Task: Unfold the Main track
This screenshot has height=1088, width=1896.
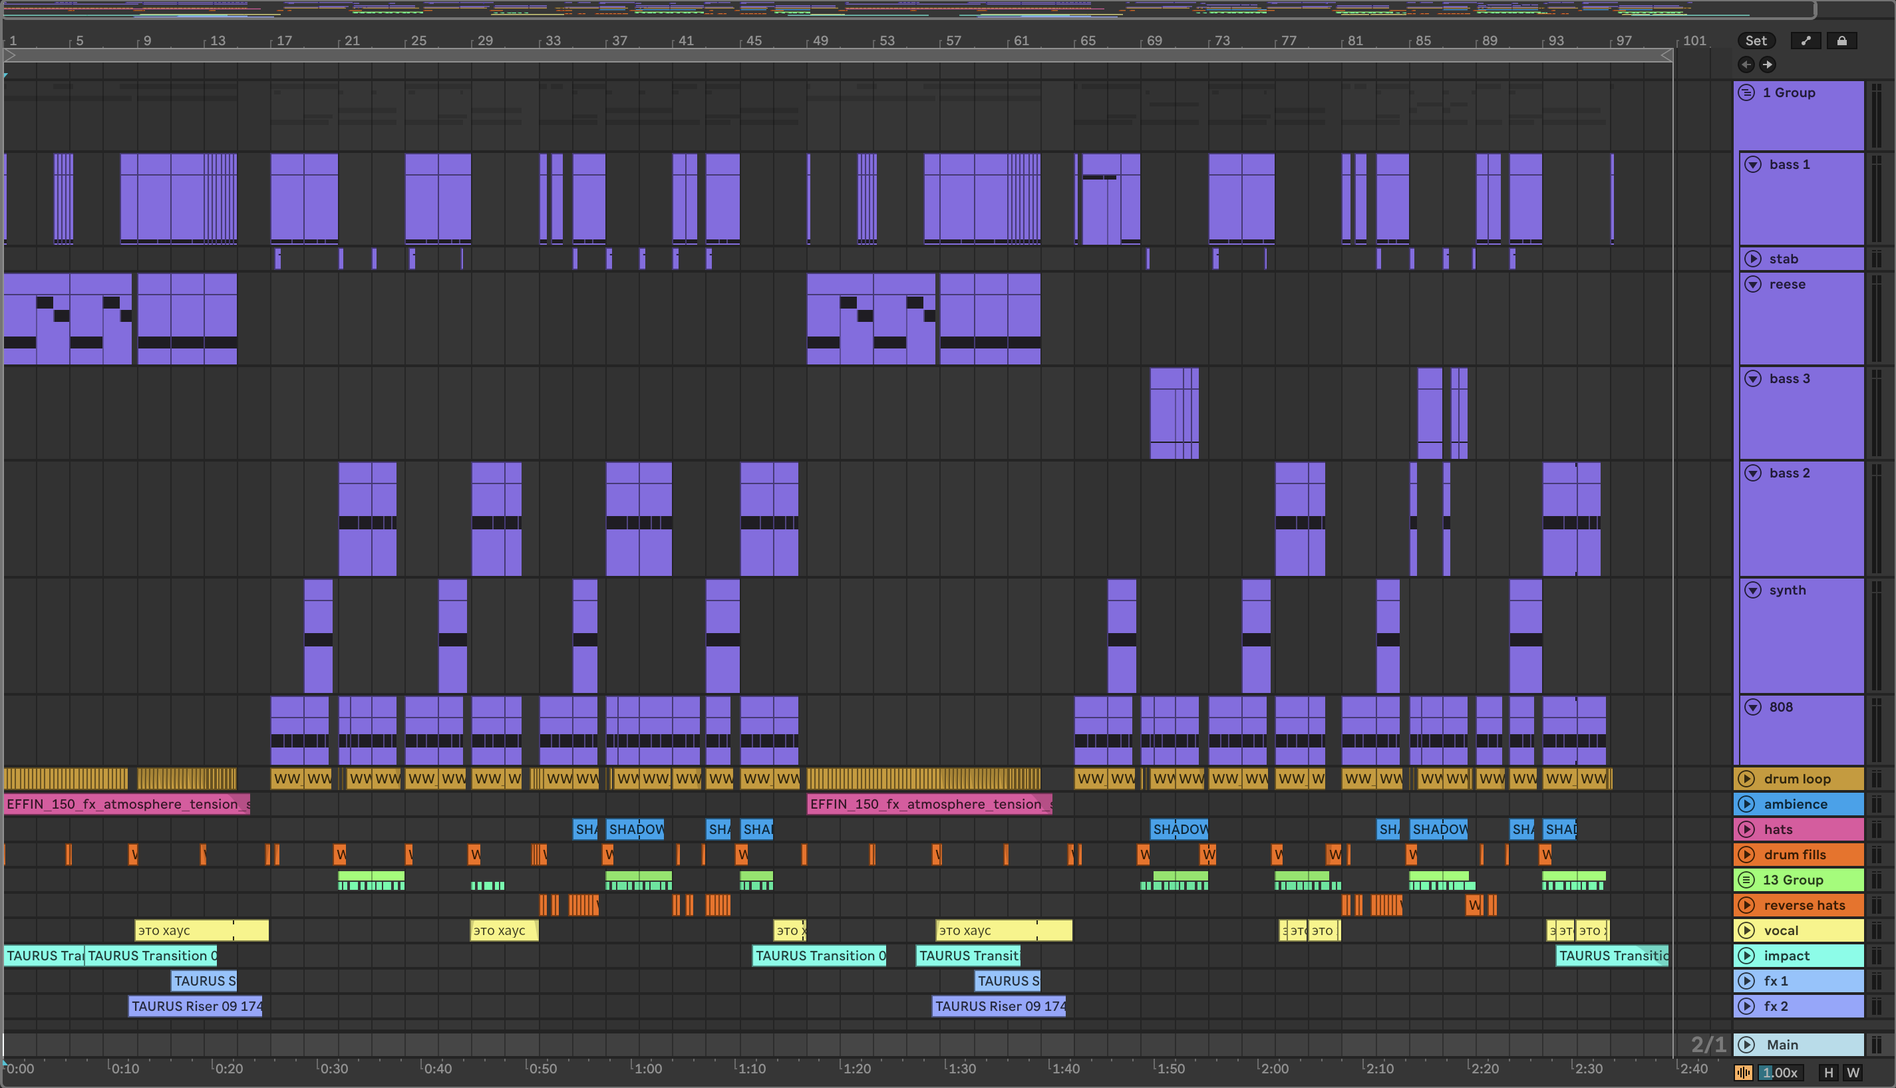Action: (1746, 1045)
